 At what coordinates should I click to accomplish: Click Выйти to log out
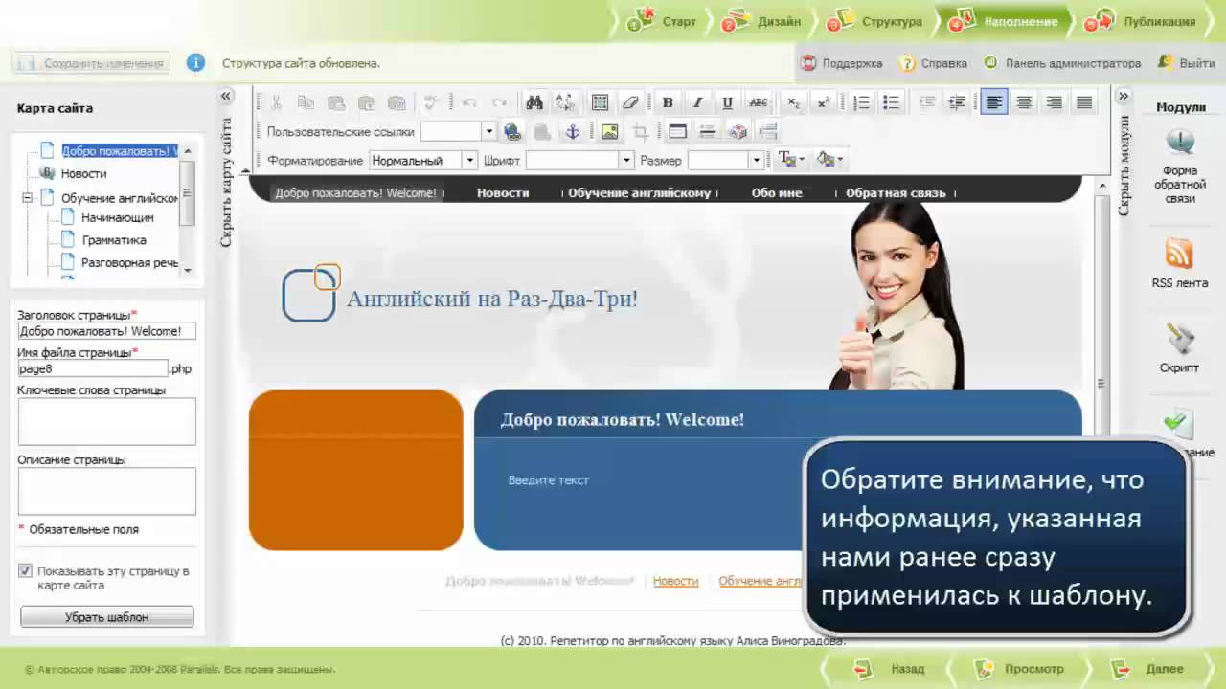coord(1187,63)
